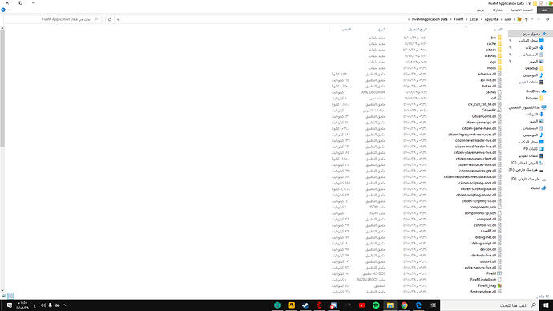Image resolution: width=553 pixels, height=311 pixels.
Task: Open the cache folder
Action: tap(494, 44)
